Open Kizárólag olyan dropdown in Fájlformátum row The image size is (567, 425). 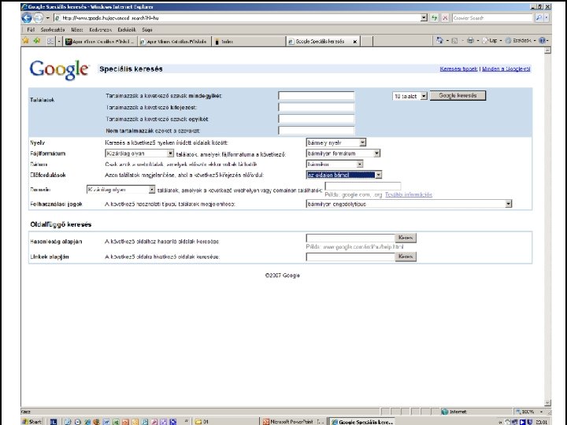click(139, 153)
